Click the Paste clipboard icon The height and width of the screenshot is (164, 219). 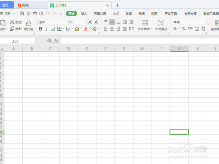3,23
